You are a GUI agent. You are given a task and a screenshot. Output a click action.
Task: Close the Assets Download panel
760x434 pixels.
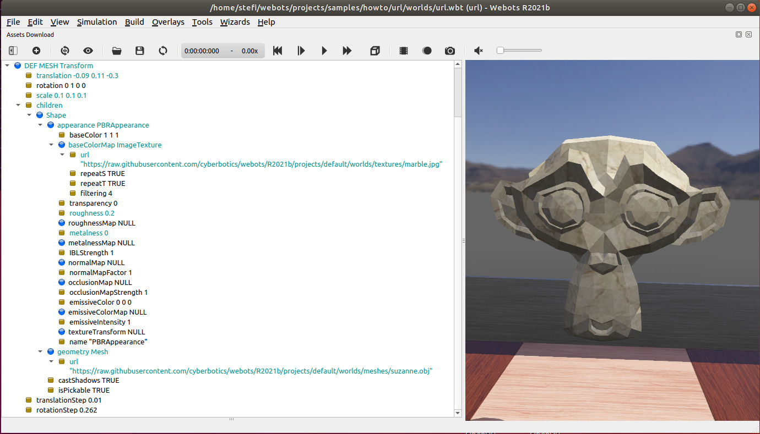[748, 34]
